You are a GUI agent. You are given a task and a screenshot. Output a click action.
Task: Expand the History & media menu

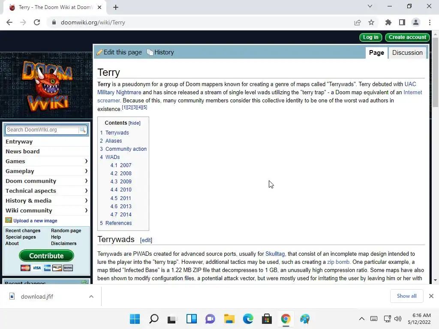(x=46, y=200)
